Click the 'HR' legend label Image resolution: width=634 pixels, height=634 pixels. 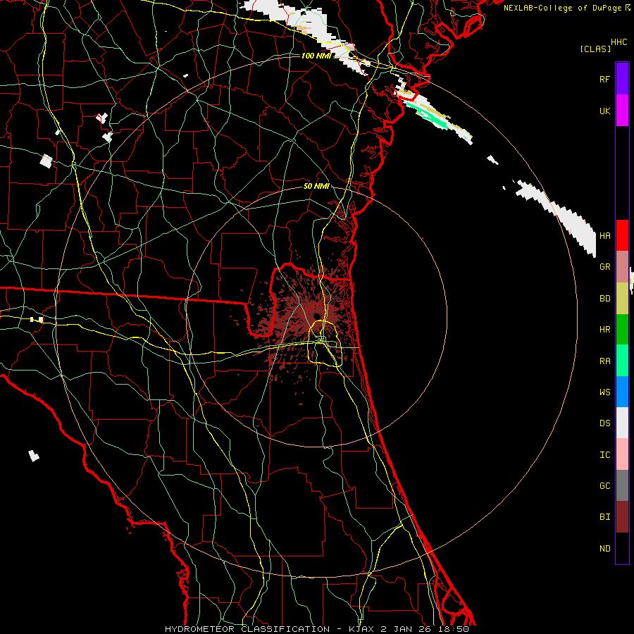pos(604,330)
